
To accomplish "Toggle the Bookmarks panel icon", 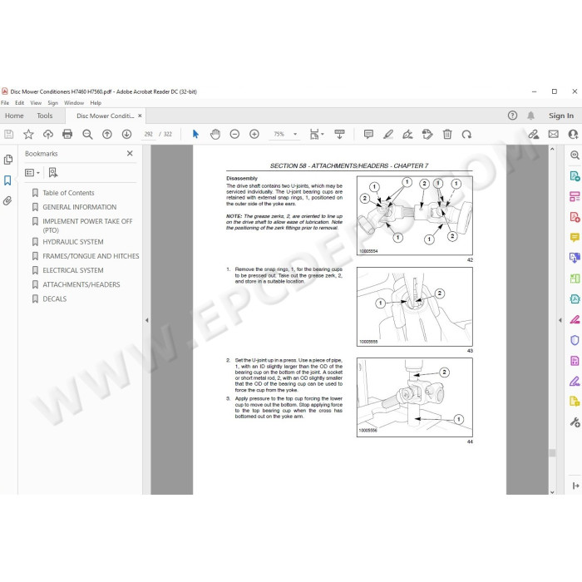I will click(x=7, y=180).
